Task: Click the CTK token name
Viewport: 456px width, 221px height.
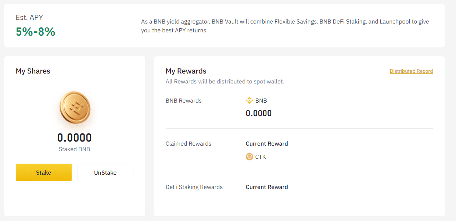Action: click(x=261, y=157)
